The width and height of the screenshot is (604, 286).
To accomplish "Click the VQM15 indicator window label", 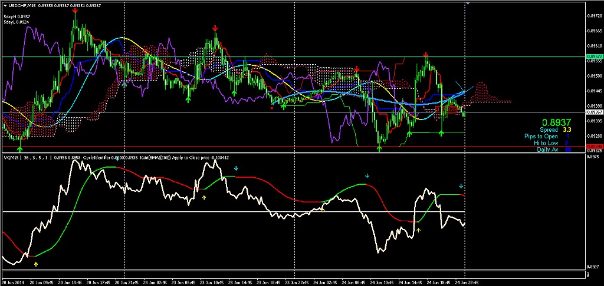I will click(12, 158).
